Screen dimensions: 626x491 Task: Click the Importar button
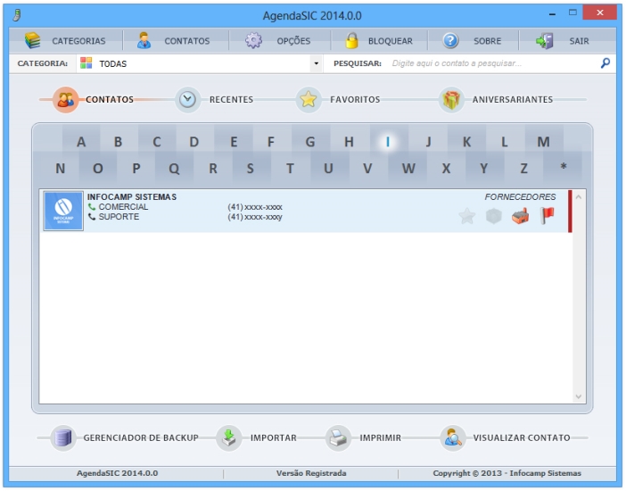[x=256, y=437]
